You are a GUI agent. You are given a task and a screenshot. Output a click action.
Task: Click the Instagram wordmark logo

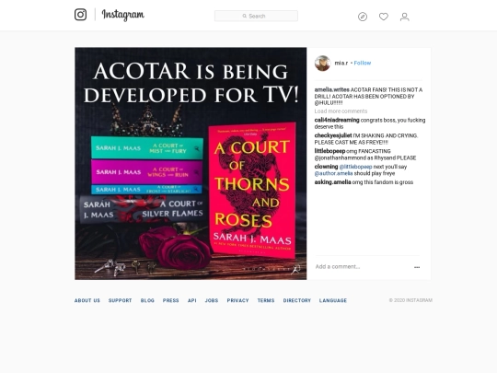click(x=123, y=15)
